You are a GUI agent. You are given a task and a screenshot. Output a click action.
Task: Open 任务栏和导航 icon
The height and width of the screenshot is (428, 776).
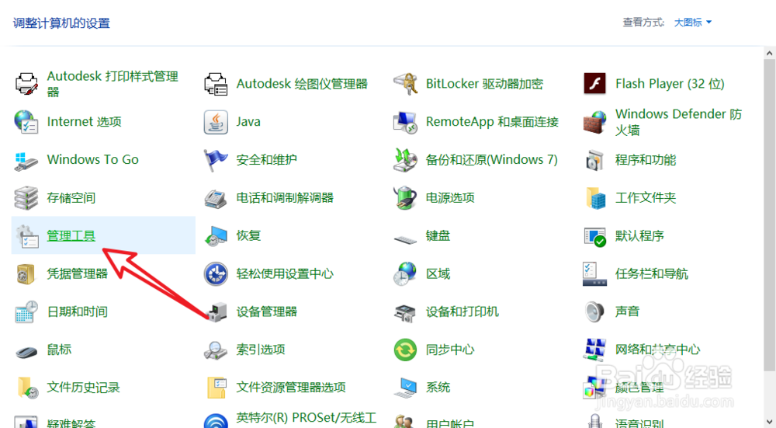click(x=595, y=274)
